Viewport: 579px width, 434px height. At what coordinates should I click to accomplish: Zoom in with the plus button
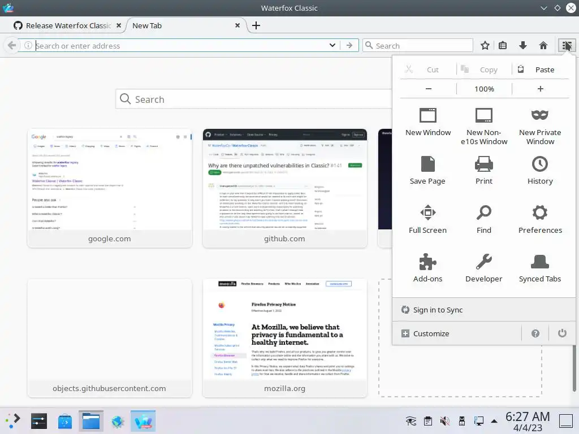(540, 89)
